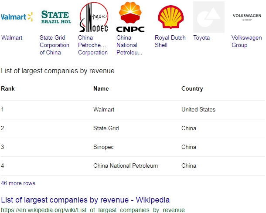Click China in the State Grid row
The image size is (266, 213).
click(189, 128)
